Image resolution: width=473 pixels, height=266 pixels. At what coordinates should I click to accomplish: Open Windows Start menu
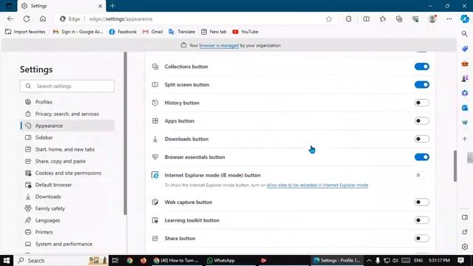coord(7,260)
